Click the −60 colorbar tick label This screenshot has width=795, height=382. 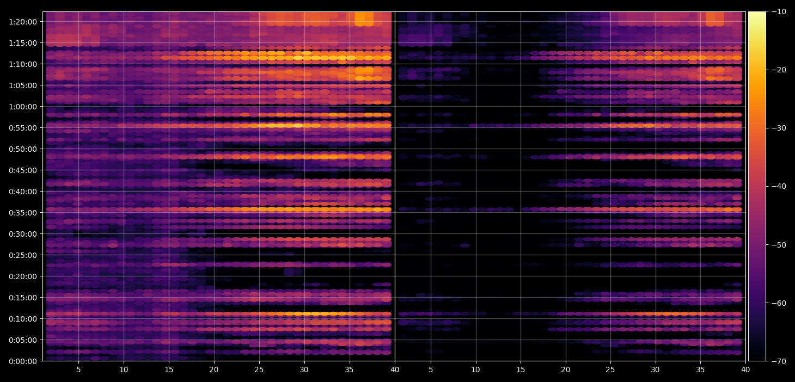click(778, 303)
